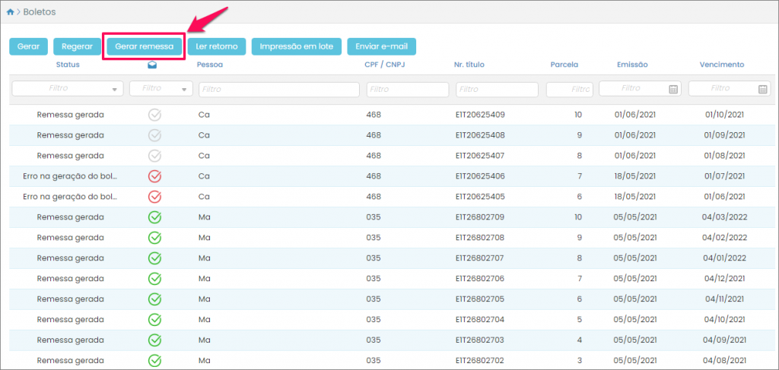Viewport: 779px width, 370px height.
Task: Expand the email status filter dropdown
Action: [x=185, y=89]
